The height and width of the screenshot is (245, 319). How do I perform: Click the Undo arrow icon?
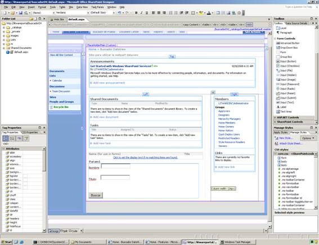click(x=119, y=13)
